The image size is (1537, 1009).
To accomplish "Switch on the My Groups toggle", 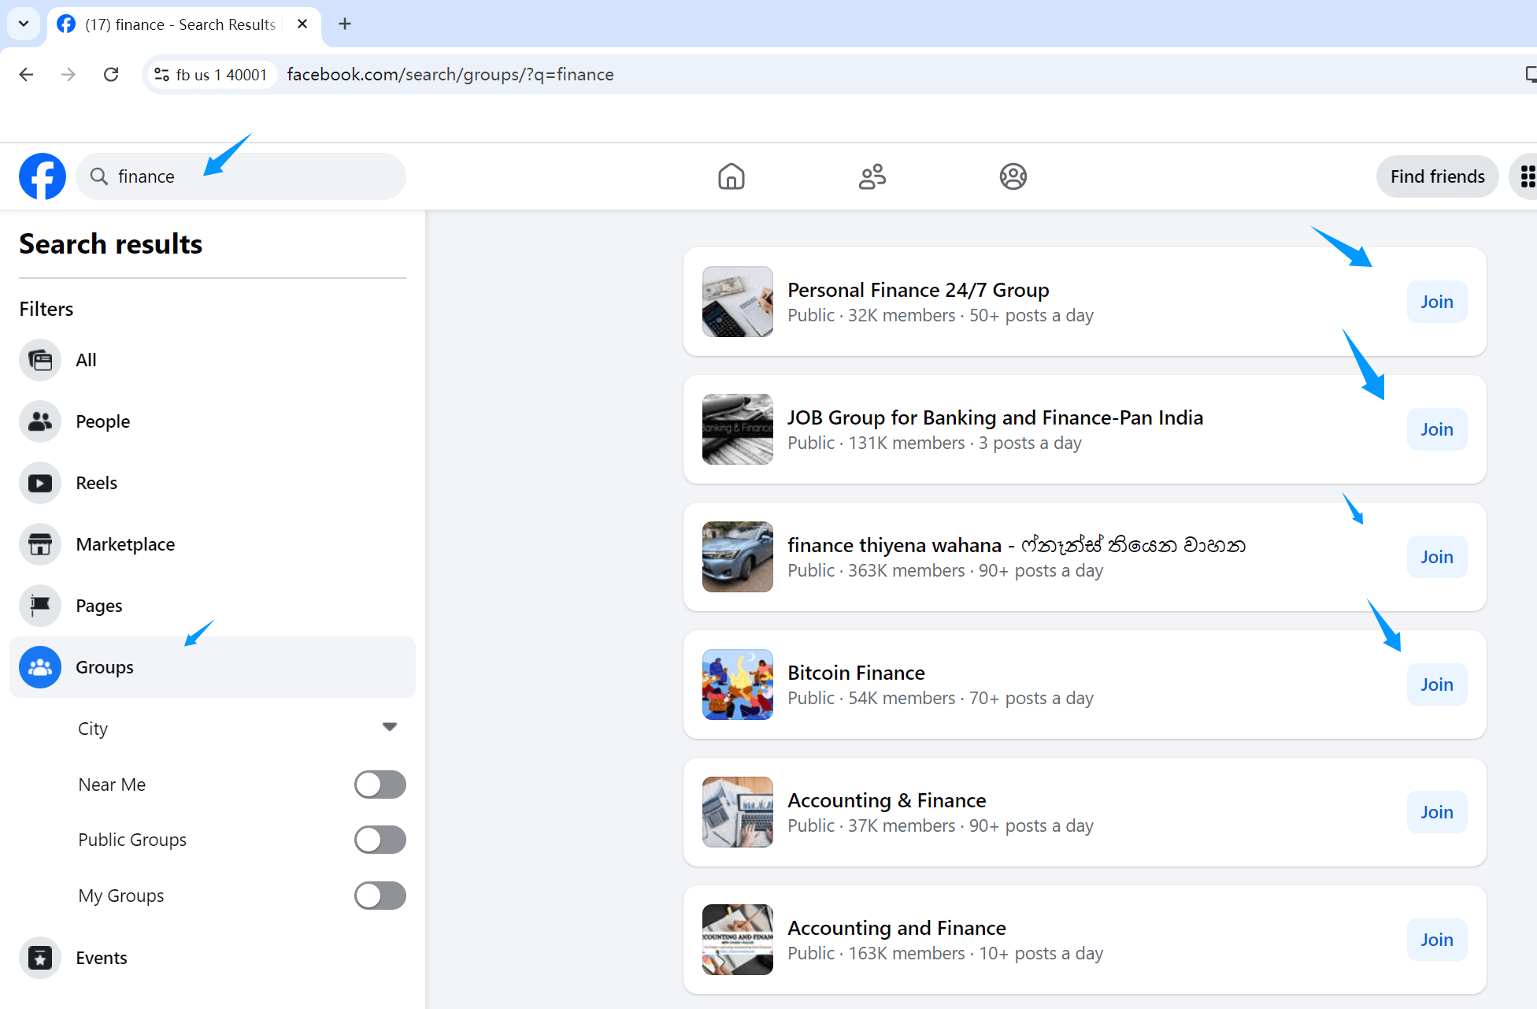I will 380,896.
